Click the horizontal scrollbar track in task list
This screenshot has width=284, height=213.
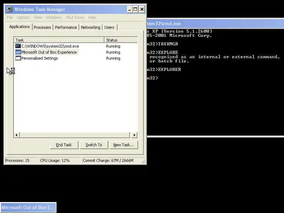tap(75, 135)
